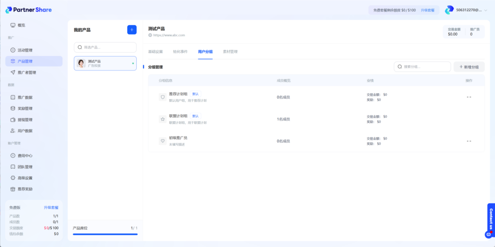Click the 产品席位 progress bar
The width and height of the screenshot is (495, 247).
coord(105,234)
